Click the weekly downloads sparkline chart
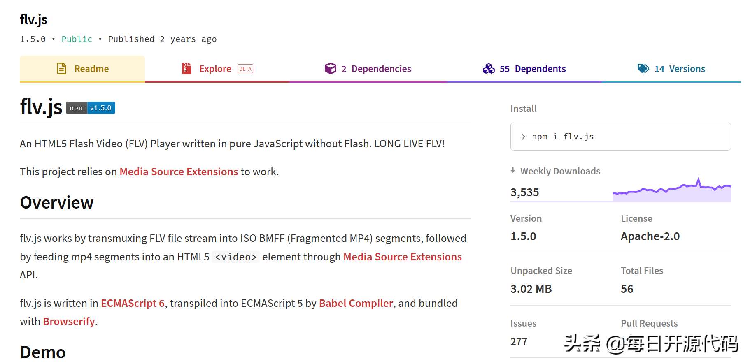 671,190
